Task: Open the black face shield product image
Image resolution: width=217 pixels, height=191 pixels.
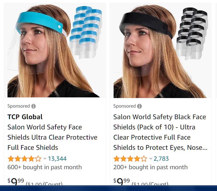Action: (161, 51)
